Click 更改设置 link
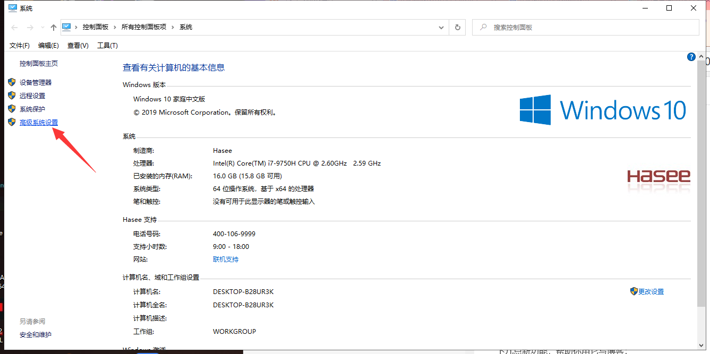Viewport: 710px width, 354px height. pos(651,292)
